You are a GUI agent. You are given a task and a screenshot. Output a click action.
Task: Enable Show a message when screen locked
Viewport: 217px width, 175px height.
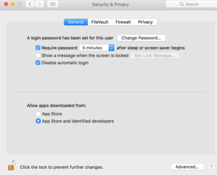coord(38,56)
